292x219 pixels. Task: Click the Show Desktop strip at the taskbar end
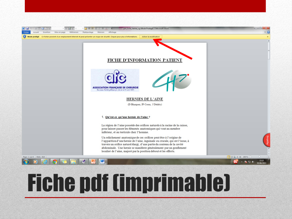pyautogui.click(x=269, y=162)
